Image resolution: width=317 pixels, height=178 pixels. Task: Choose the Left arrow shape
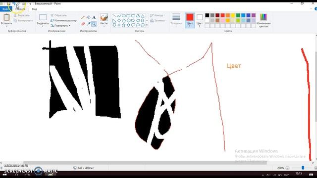(x=138, y=20)
